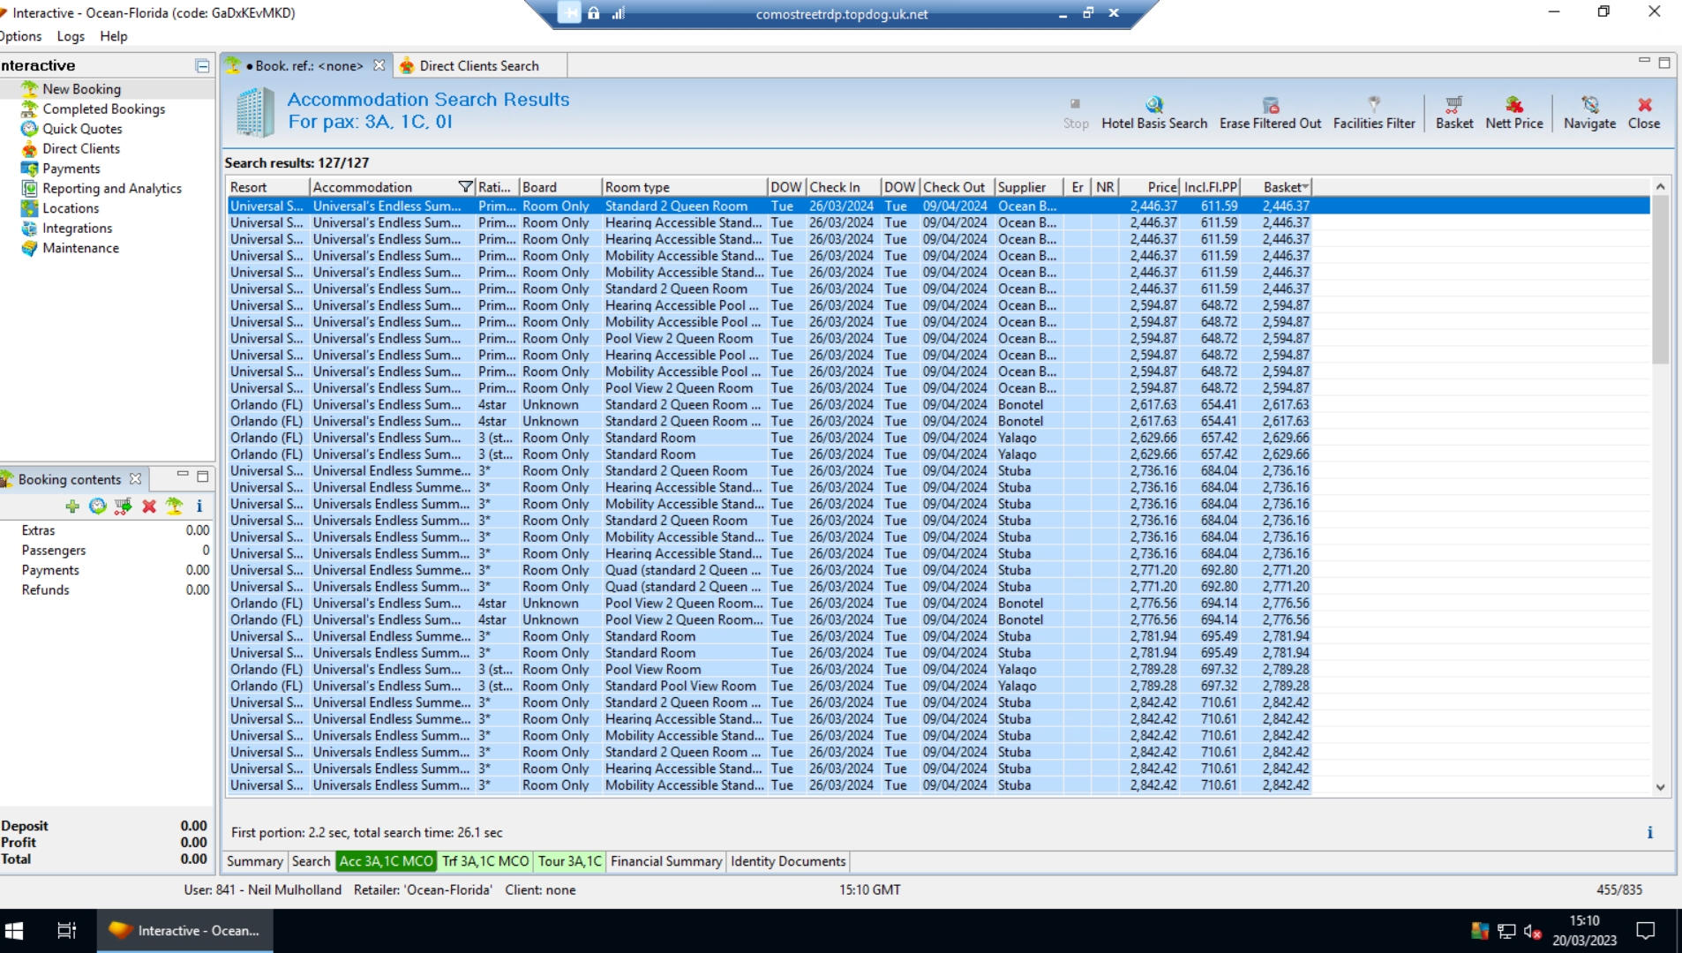The width and height of the screenshot is (1682, 953).
Task: Maximize the main editor area
Action: pos(1663,63)
